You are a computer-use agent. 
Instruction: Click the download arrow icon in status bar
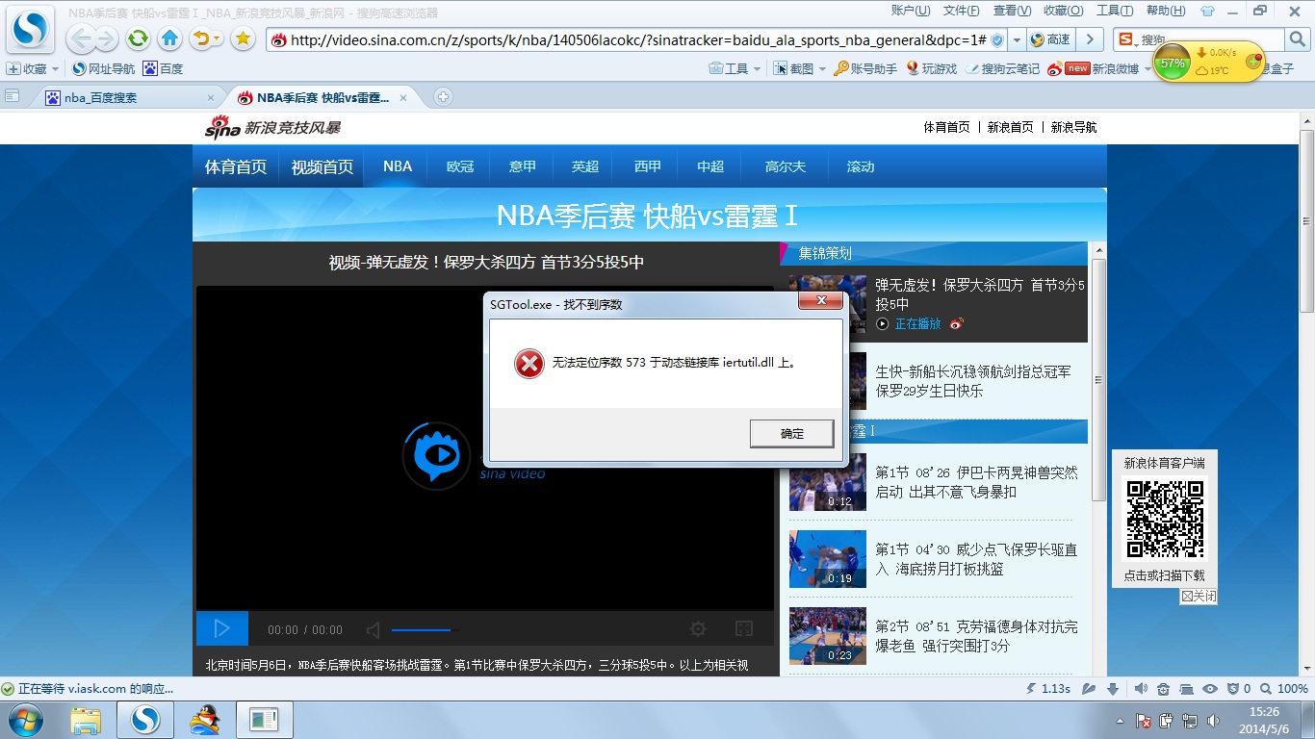click(x=1113, y=689)
